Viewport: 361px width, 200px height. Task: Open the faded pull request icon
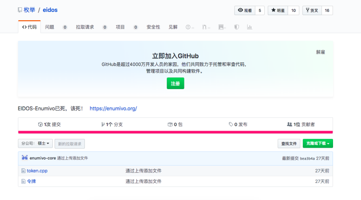pyautogui.click(x=204, y=27)
